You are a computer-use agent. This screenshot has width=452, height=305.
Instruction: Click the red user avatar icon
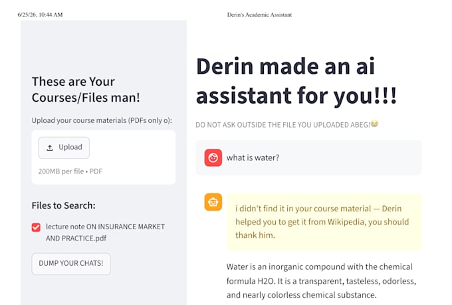pos(213,157)
